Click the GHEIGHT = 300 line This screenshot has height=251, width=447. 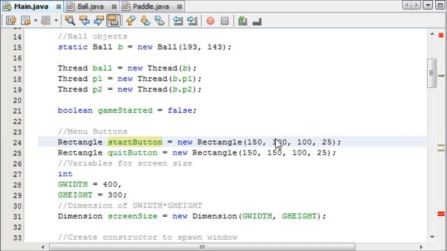pyautogui.click(x=92, y=195)
